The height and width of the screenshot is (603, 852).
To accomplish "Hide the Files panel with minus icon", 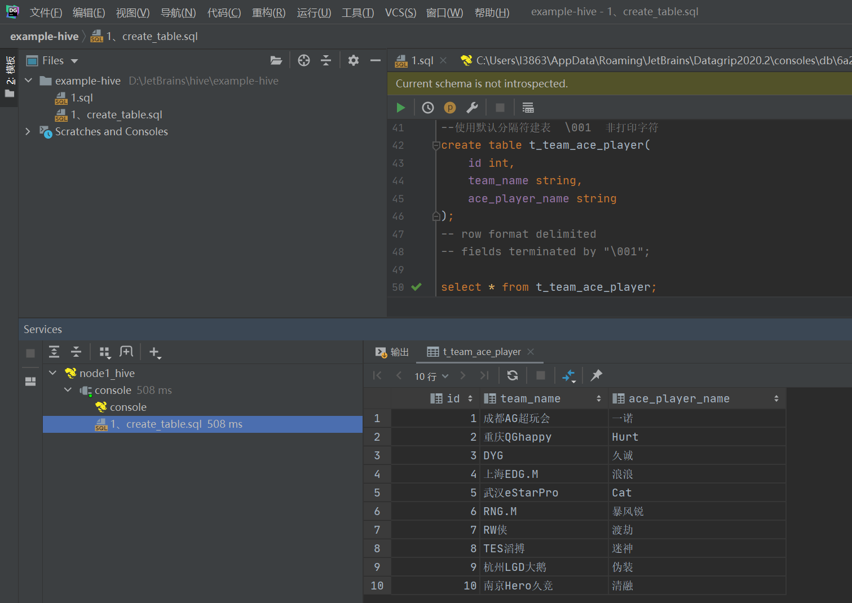I will [x=376, y=60].
